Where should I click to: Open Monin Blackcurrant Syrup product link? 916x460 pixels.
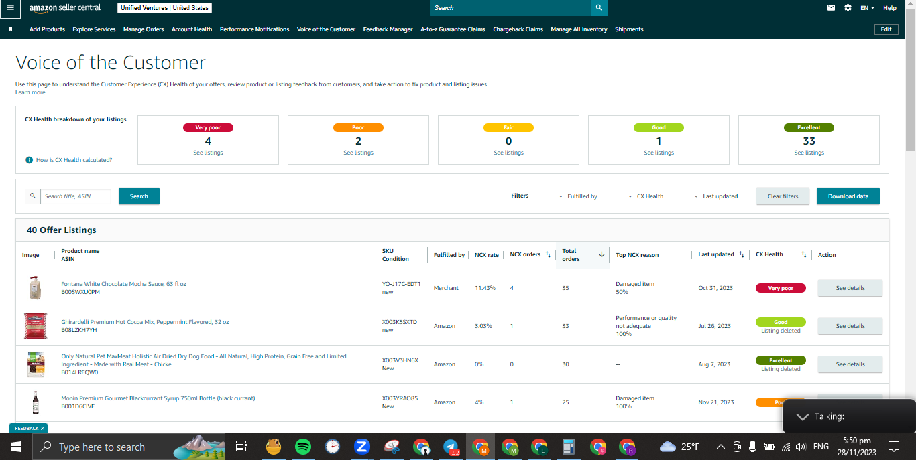[158, 398]
